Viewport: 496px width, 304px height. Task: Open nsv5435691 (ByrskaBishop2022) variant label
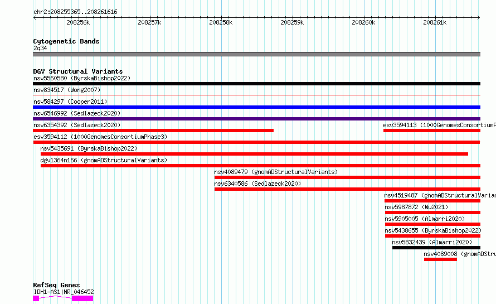click(89, 148)
